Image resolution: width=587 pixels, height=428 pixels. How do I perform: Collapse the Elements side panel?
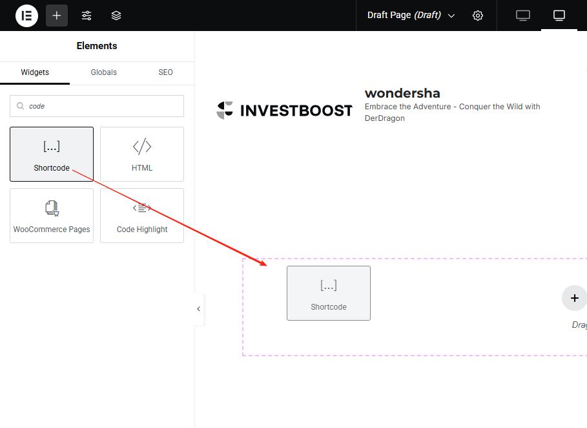198,309
